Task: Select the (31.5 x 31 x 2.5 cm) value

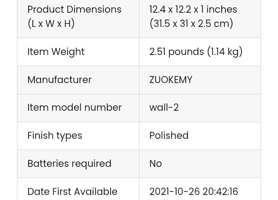Action: [191, 23]
